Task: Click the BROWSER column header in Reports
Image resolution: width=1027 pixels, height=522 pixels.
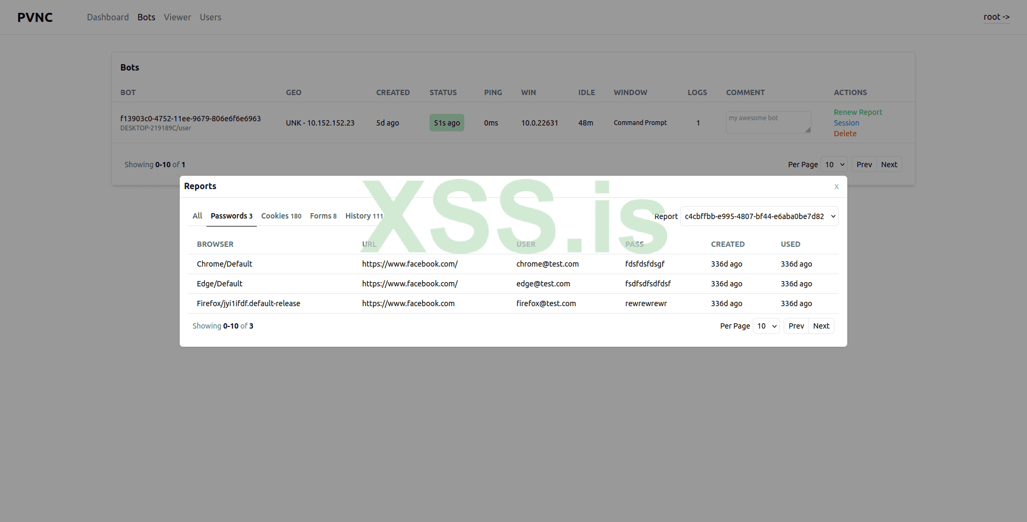Action: (215, 244)
